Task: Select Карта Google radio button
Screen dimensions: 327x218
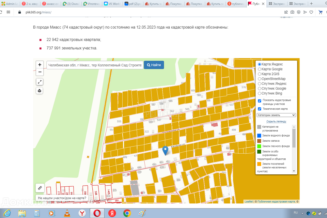Action: point(260,69)
